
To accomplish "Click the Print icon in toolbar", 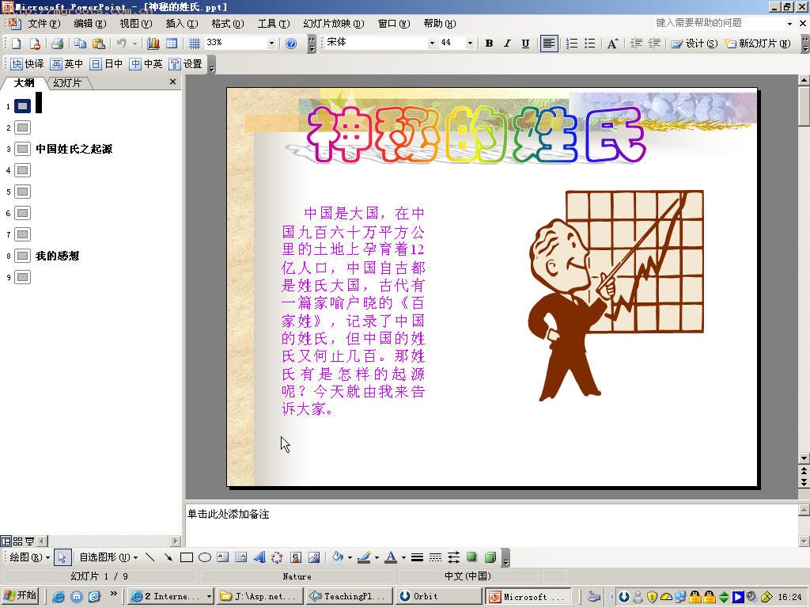I will 57,44.
